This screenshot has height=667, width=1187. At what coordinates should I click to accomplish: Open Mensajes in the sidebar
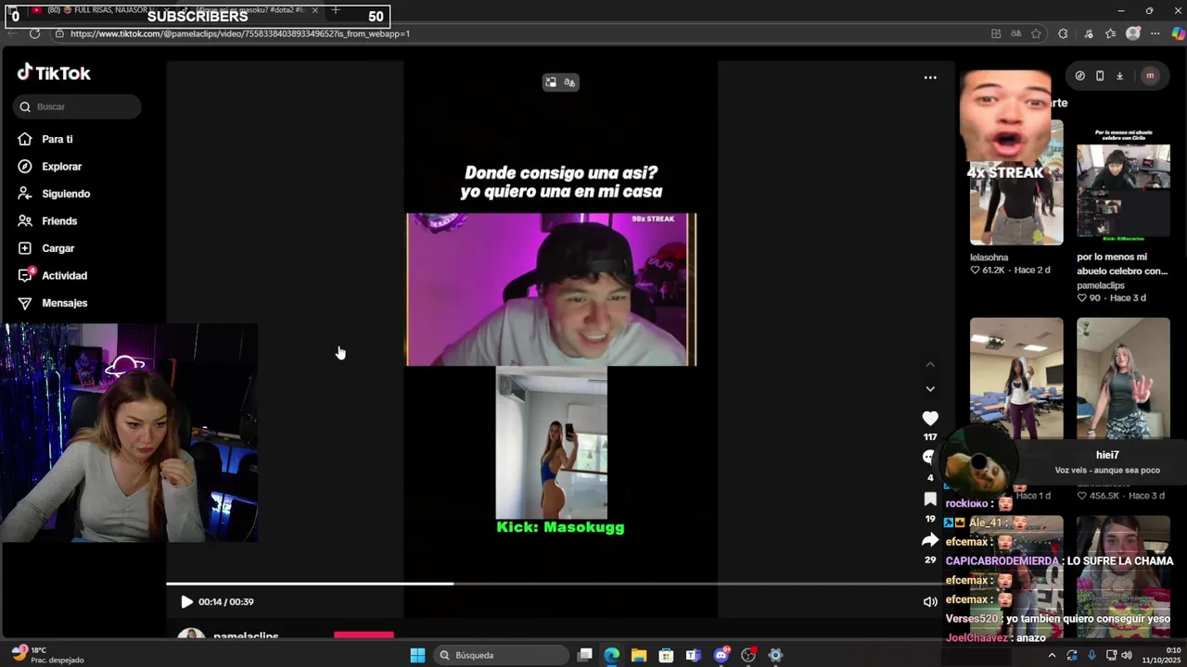pos(64,303)
